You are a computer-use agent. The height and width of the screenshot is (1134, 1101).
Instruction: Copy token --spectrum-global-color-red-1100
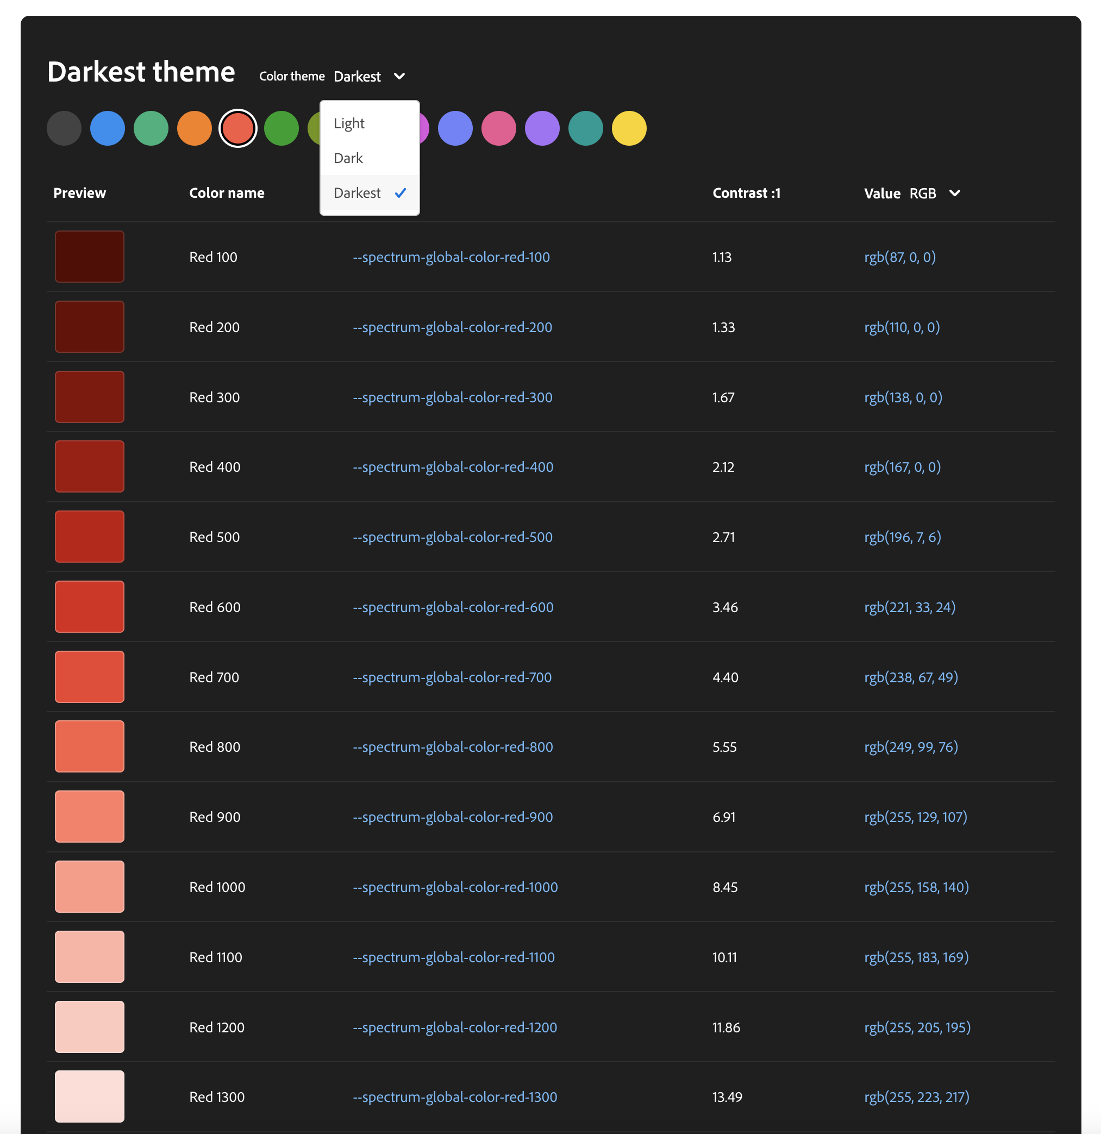454,957
